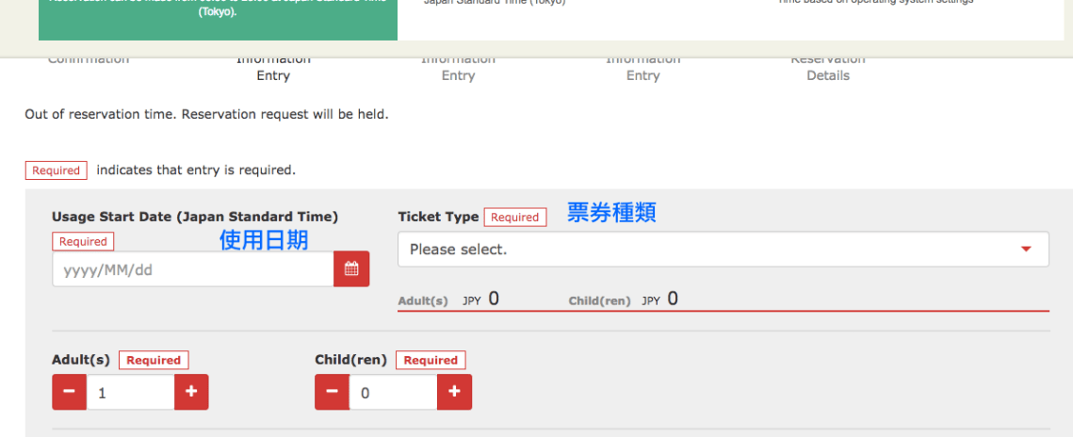Image resolution: width=1073 pixels, height=437 pixels.
Task: Click the blue 使用日期 annotation
Action: pyautogui.click(x=264, y=241)
